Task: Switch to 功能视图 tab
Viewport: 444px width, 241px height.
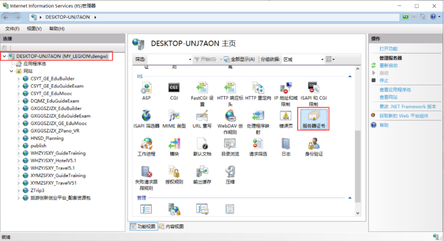Action: point(144,227)
